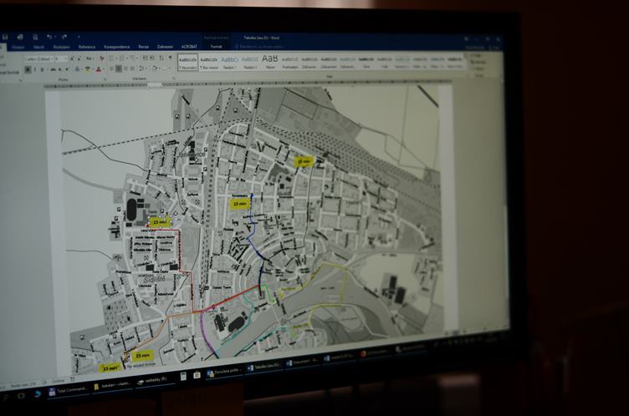The height and width of the screenshot is (416, 629).
Task: Click the text highlight color icon
Action: [88, 69]
